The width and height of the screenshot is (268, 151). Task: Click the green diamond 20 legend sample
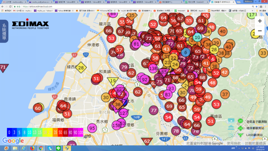tap(240, 128)
